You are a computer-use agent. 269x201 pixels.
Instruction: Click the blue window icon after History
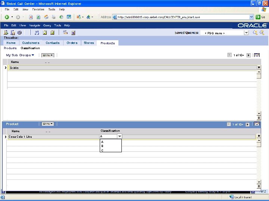click(x=69, y=17)
